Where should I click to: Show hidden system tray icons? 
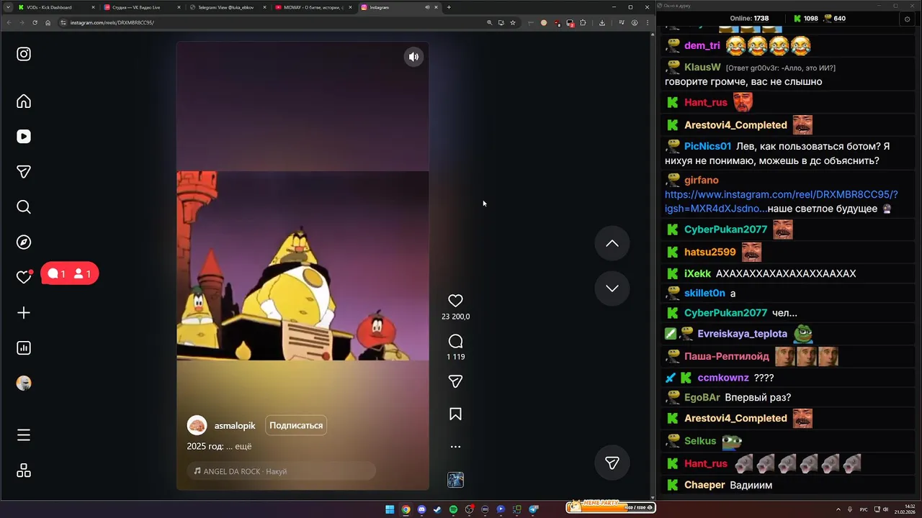pyautogui.click(x=838, y=509)
